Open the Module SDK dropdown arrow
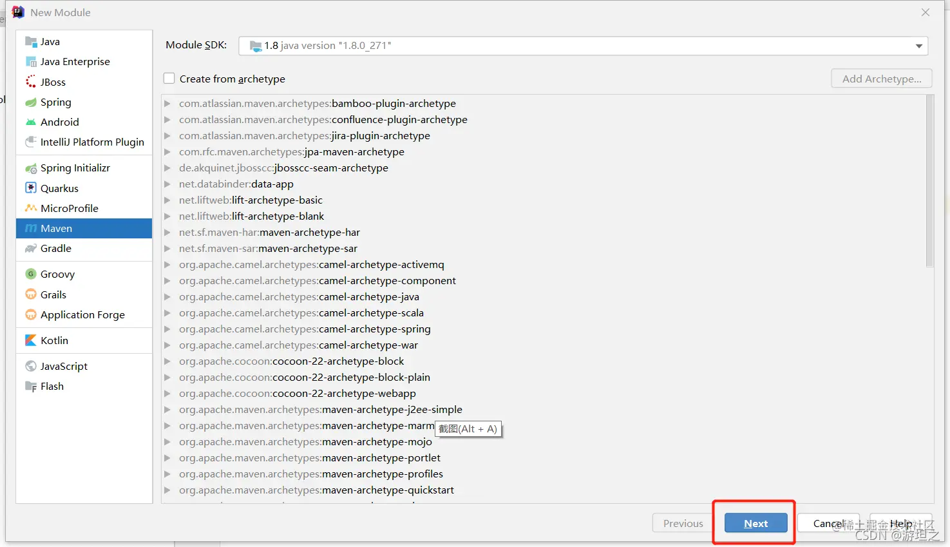 pos(919,46)
